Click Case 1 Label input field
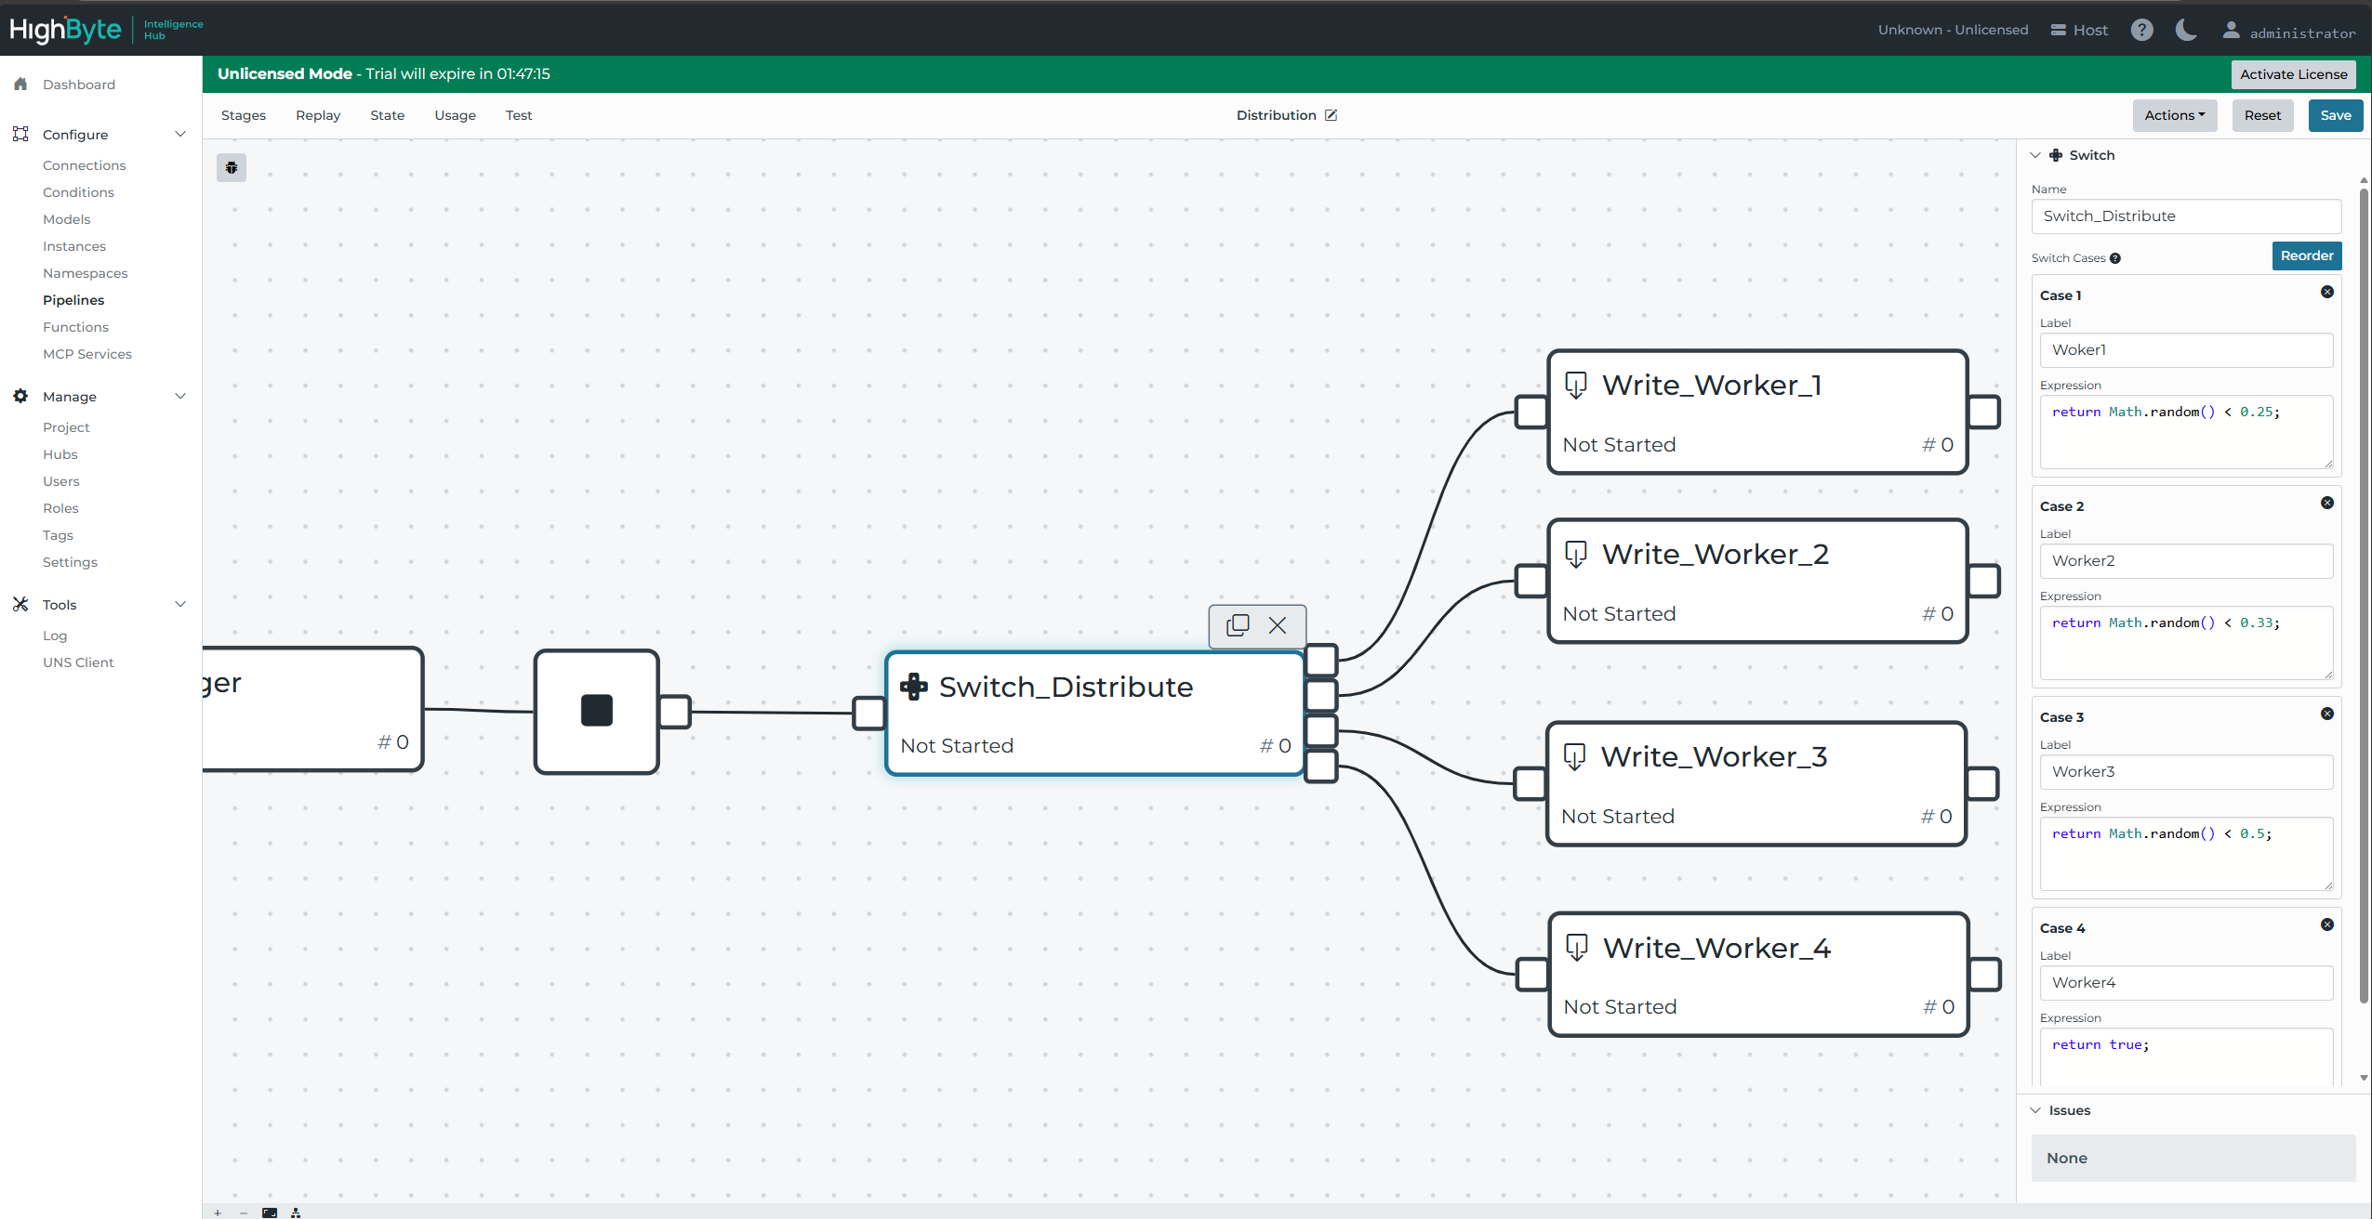Screen dimensions: 2372x1219 pos(2185,350)
